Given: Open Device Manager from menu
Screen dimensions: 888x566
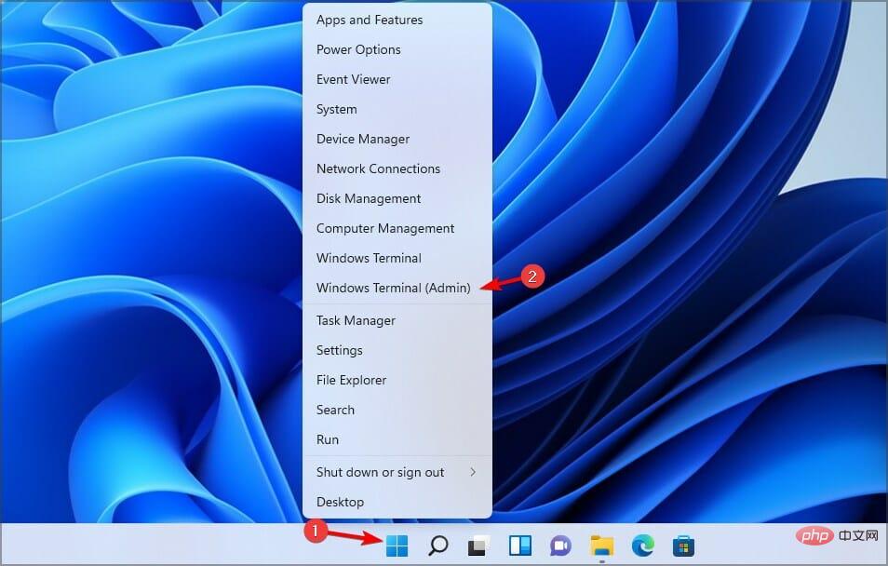Looking at the screenshot, I should [x=397, y=139].
